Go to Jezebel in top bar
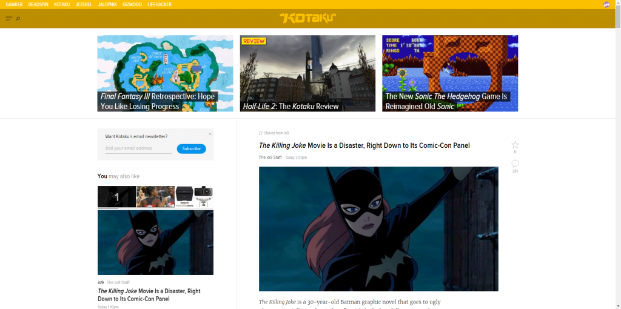 84,4
